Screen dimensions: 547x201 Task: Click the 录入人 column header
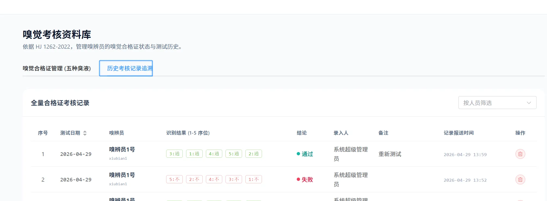(x=341, y=133)
